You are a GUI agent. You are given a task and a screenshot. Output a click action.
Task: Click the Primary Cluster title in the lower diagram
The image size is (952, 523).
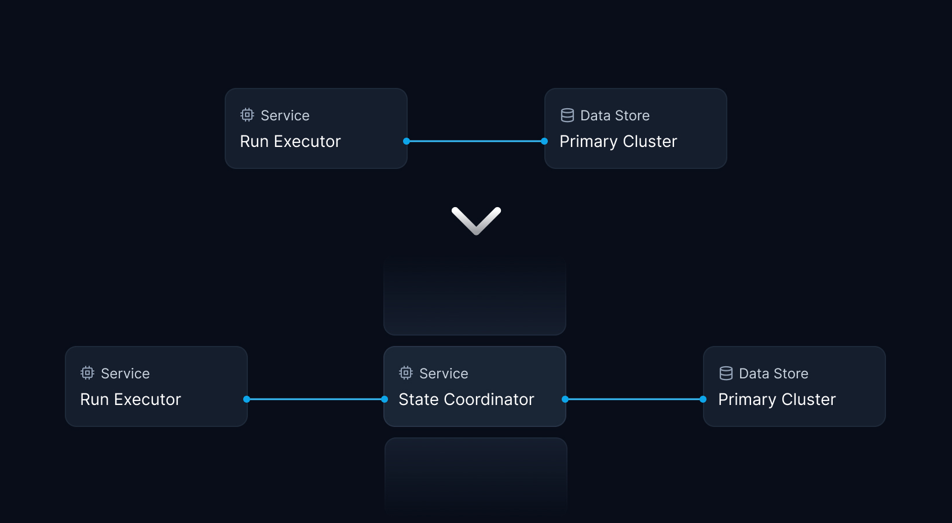(x=777, y=399)
